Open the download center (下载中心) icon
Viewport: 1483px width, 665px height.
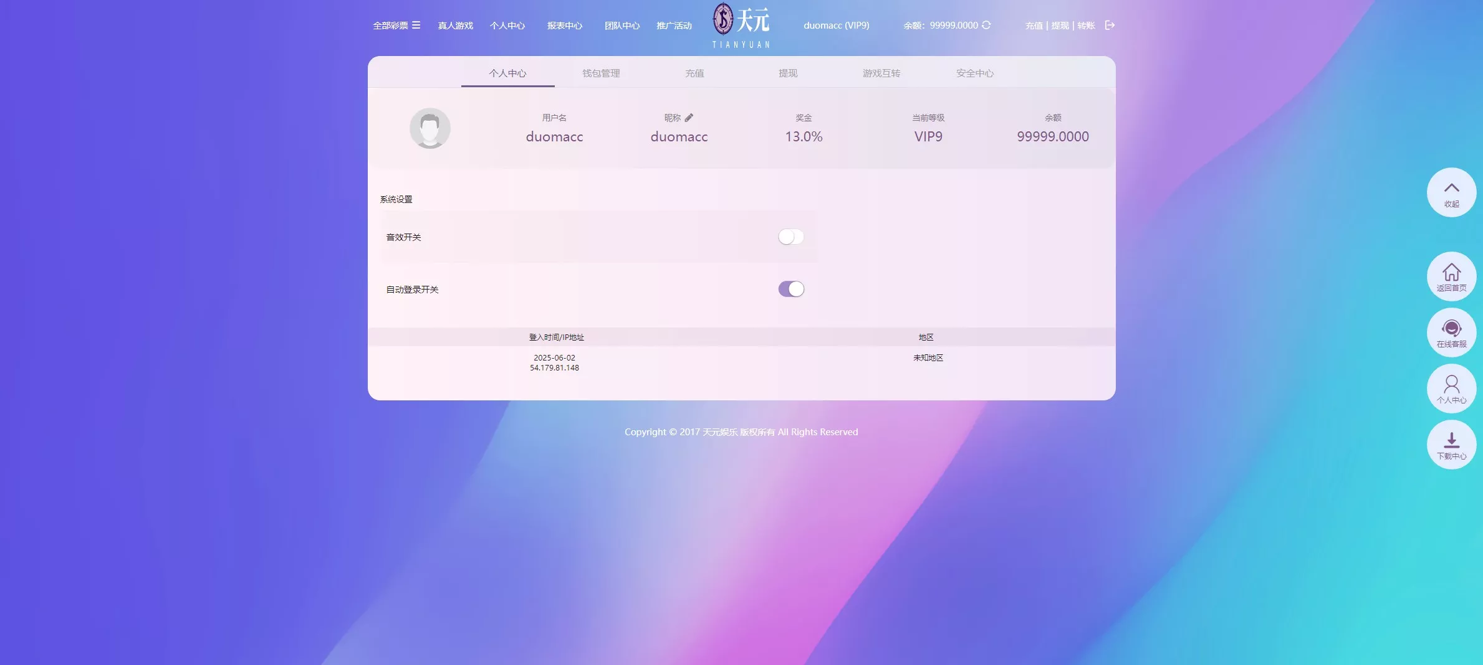1451,445
